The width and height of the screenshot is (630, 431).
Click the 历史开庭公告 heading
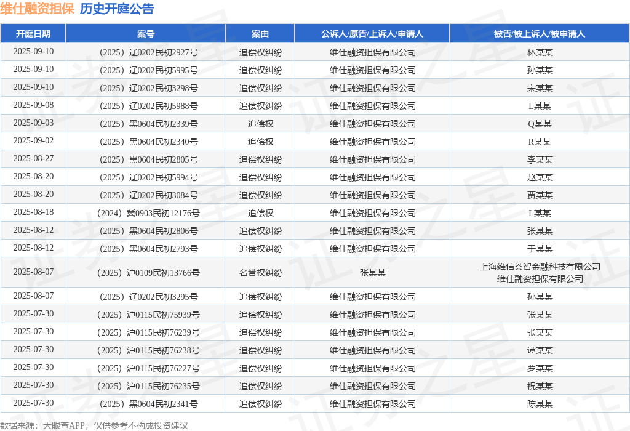tap(117, 9)
